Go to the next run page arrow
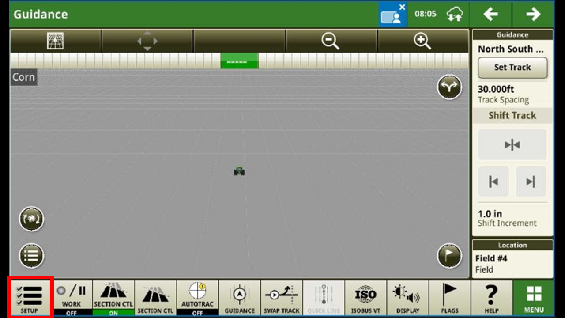Viewport: 565px width, 318px height. pyautogui.click(x=533, y=14)
